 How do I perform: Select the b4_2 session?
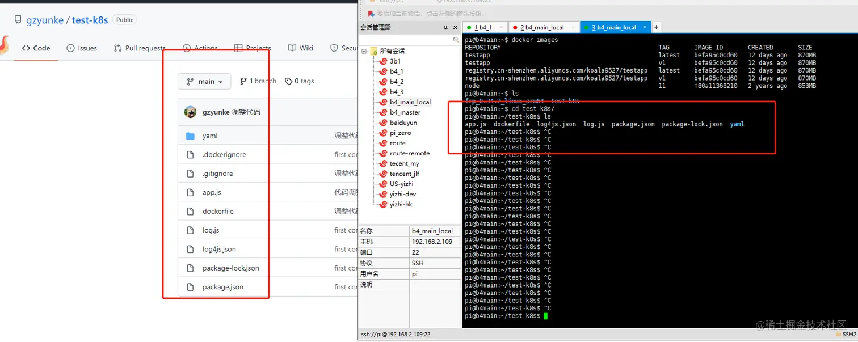397,82
